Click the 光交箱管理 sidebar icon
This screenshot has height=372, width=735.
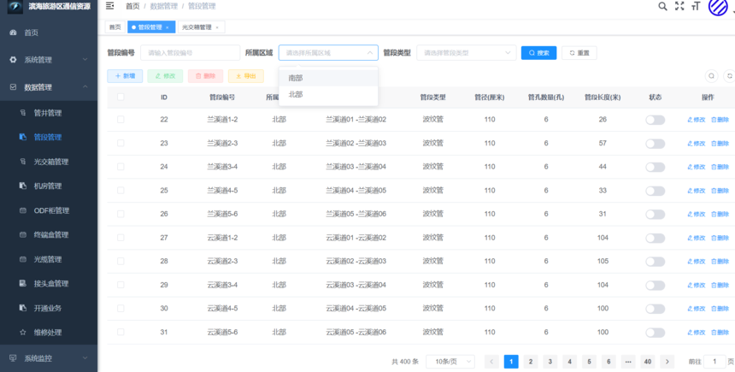(22, 162)
